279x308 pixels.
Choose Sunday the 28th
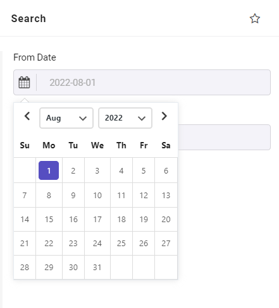pyautogui.click(x=25, y=268)
